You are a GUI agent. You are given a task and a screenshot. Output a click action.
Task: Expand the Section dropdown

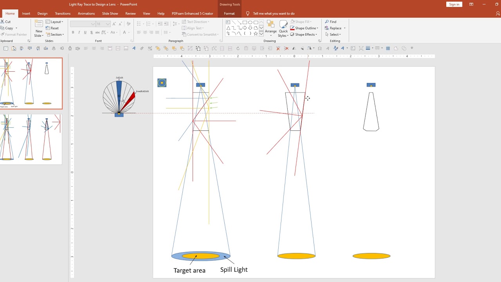[x=54, y=34]
